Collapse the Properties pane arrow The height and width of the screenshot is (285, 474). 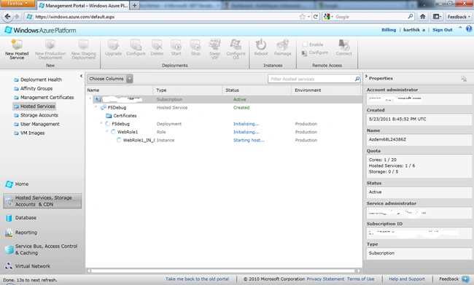pos(366,77)
